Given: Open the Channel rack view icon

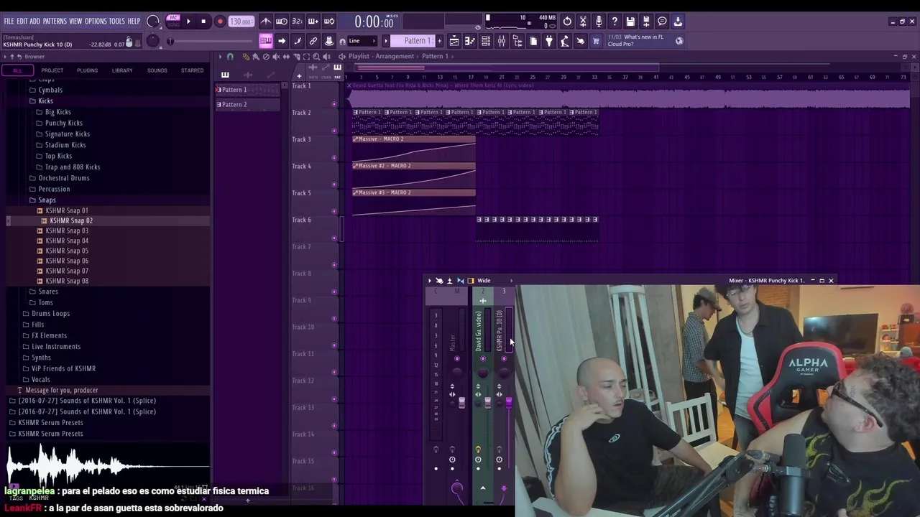Looking at the screenshot, I should click(485, 41).
